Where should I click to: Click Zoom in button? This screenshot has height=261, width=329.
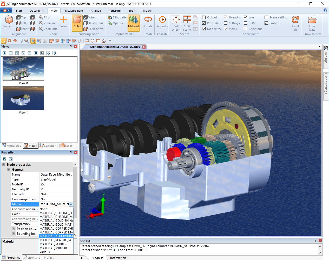(x=47, y=23)
